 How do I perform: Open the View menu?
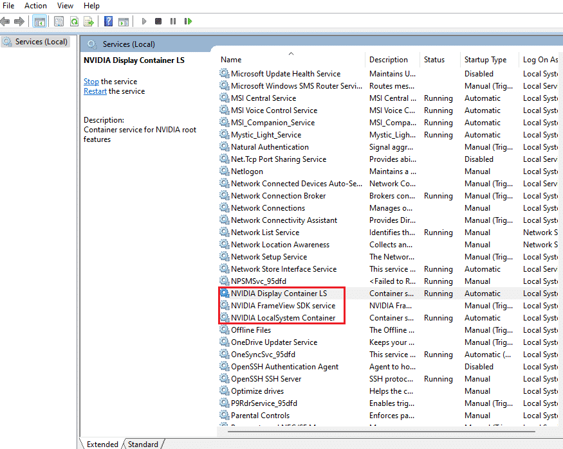pos(65,6)
